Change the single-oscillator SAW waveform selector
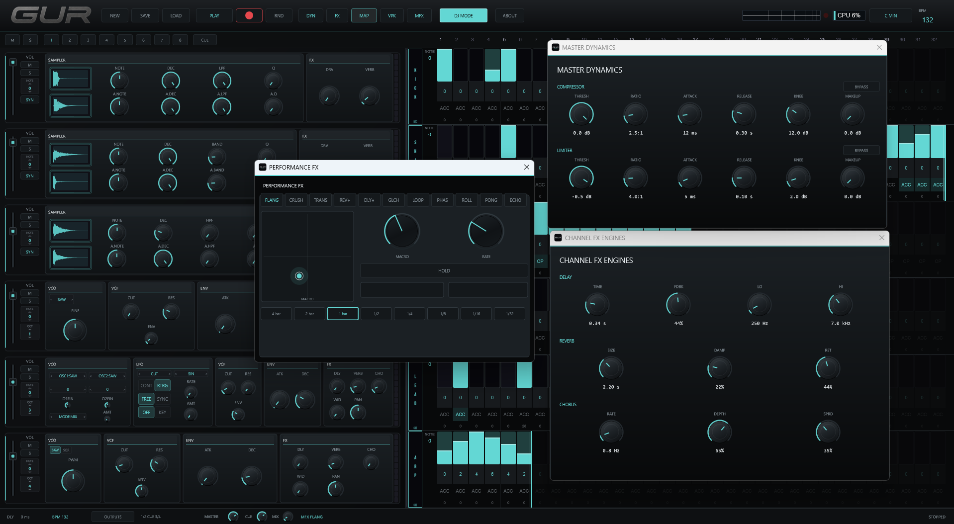Viewport: 954px width, 524px height. pyautogui.click(x=62, y=299)
